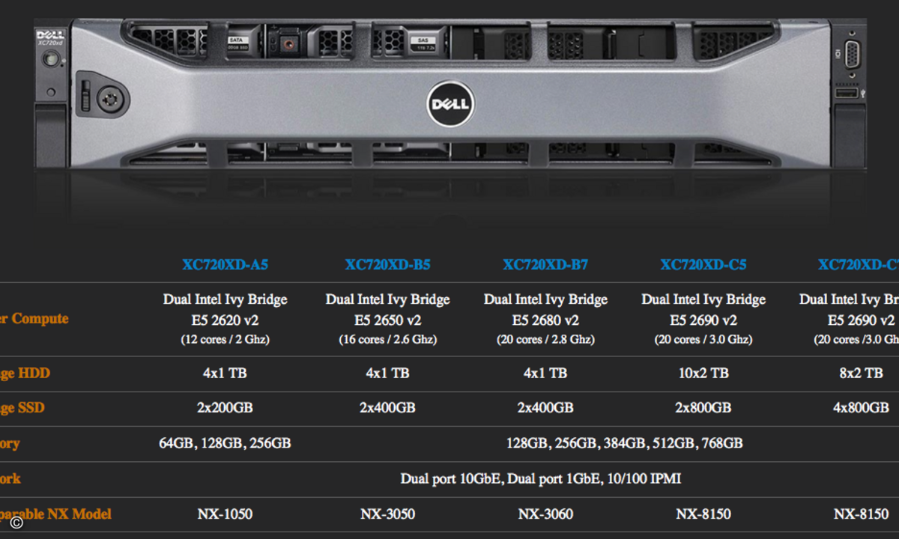899x539 pixels.
Task: Click the NX-3060 model cell
Action: point(545,514)
